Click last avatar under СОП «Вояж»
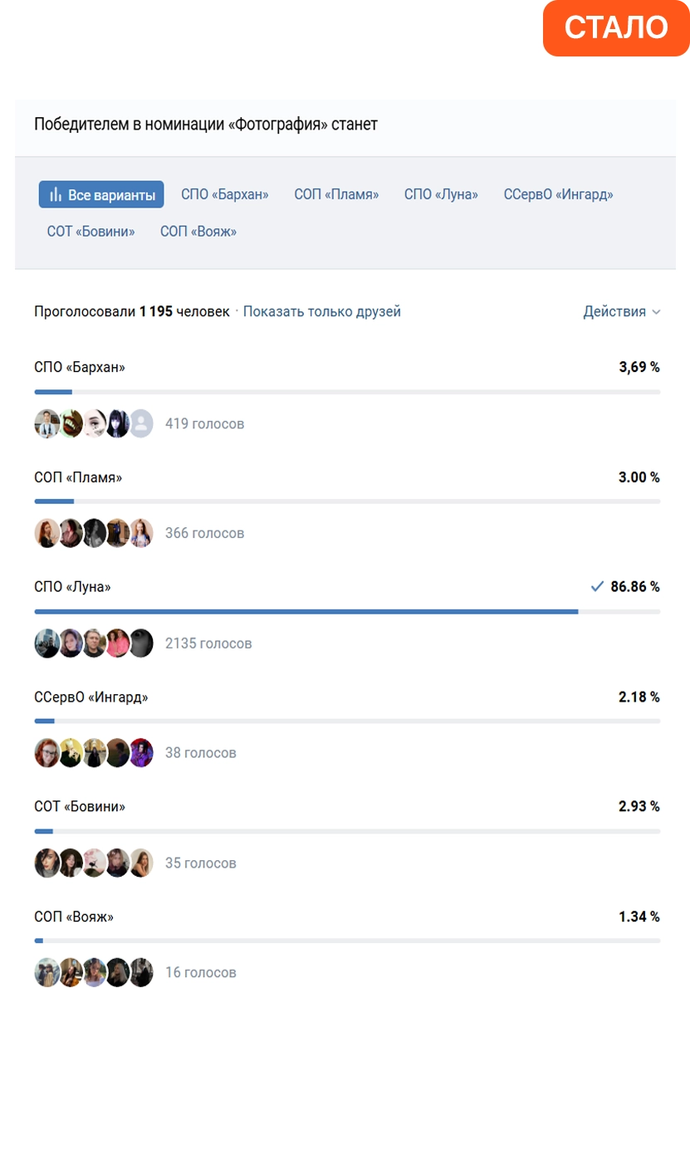Viewport: 690px width, 1164px height. click(x=141, y=972)
